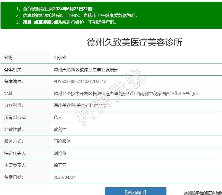The image size is (222, 195).
Task: Click the upload attribution text at bottom right
Action: coord(202,193)
